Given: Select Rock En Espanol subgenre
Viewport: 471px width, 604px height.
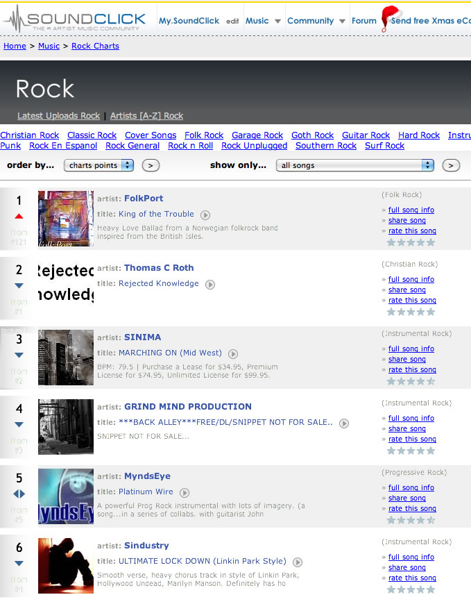Looking at the screenshot, I should click(63, 146).
